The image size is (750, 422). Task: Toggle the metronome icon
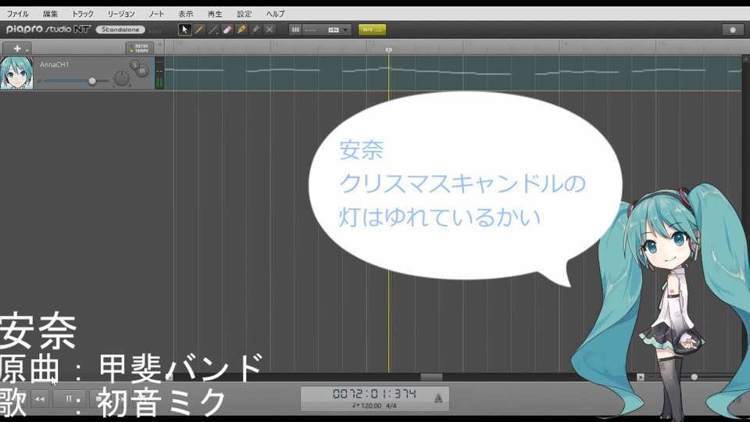point(438,398)
